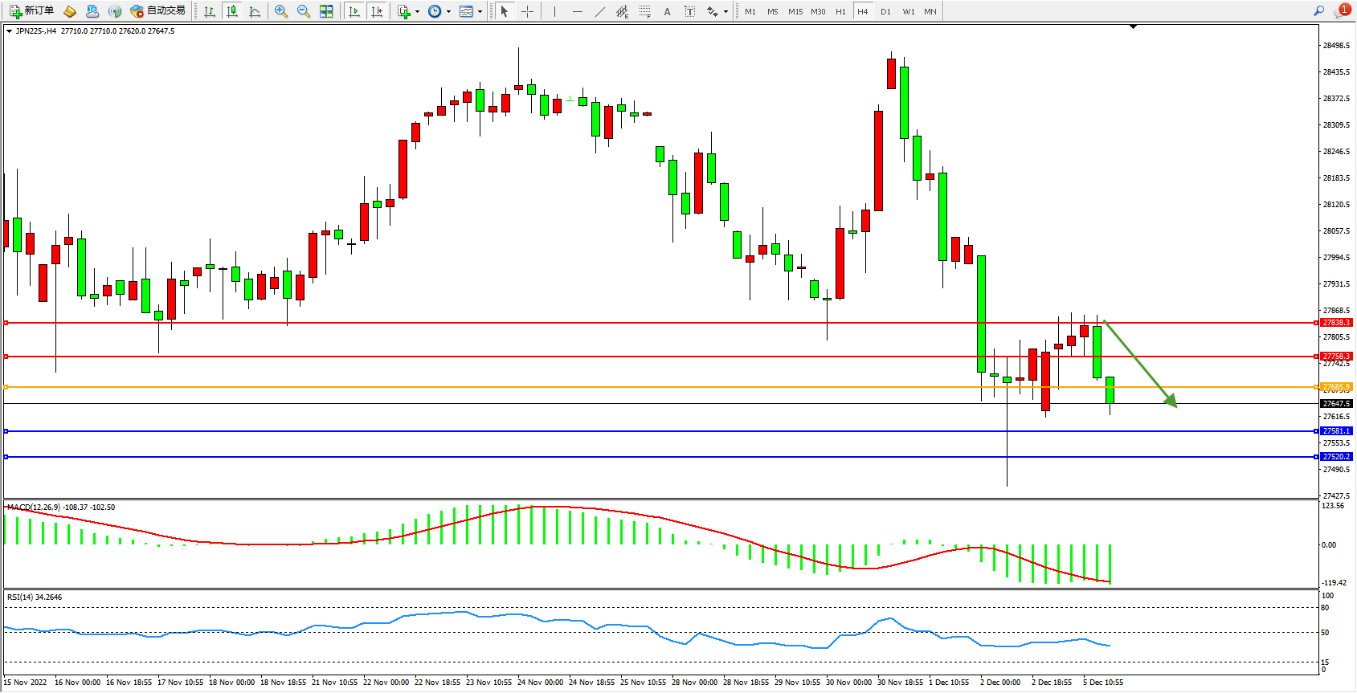Switch to the D1 timeframe

click(x=885, y=11)
